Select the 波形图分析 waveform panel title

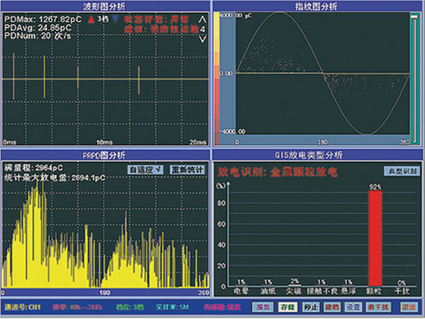click(105, 6)
